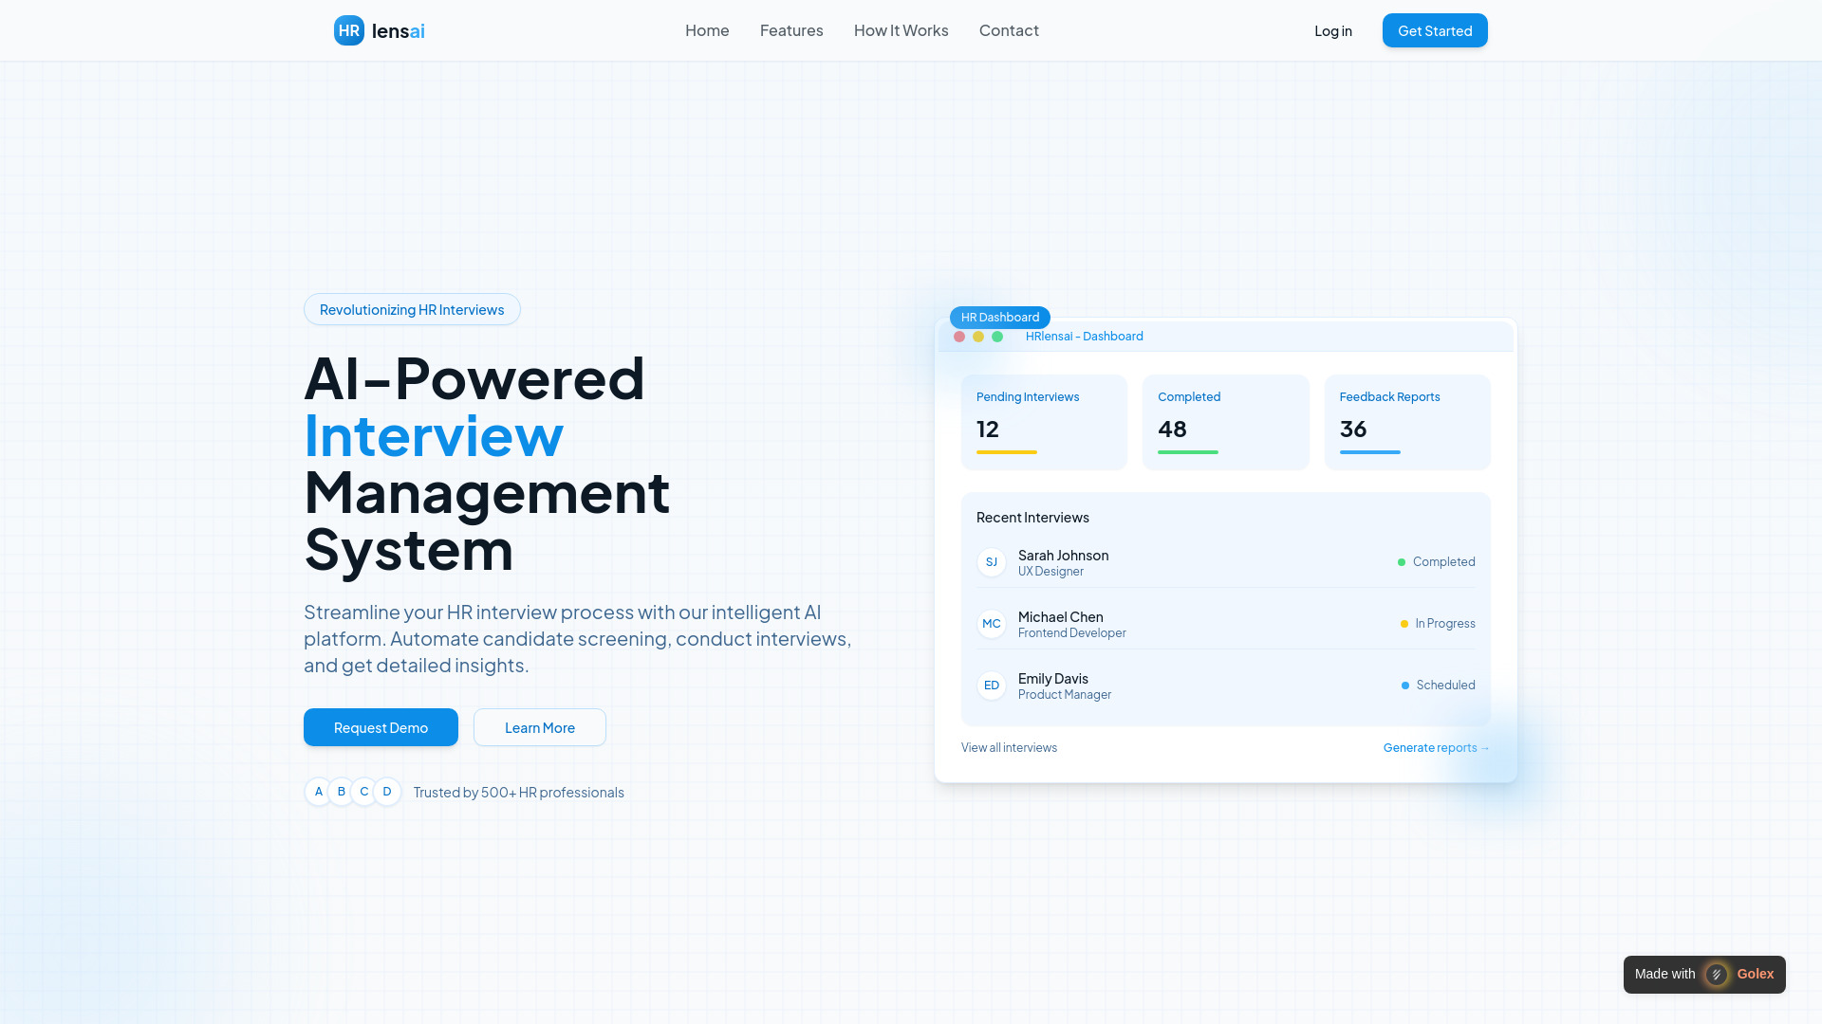Toggle Revolutionizing HR Interviews label
This screenshot has width=1822, height=1024.
[412, 309]
